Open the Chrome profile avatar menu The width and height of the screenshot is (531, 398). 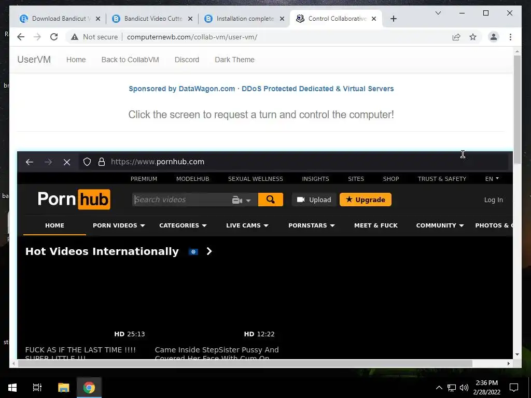[x=494, y=37]
